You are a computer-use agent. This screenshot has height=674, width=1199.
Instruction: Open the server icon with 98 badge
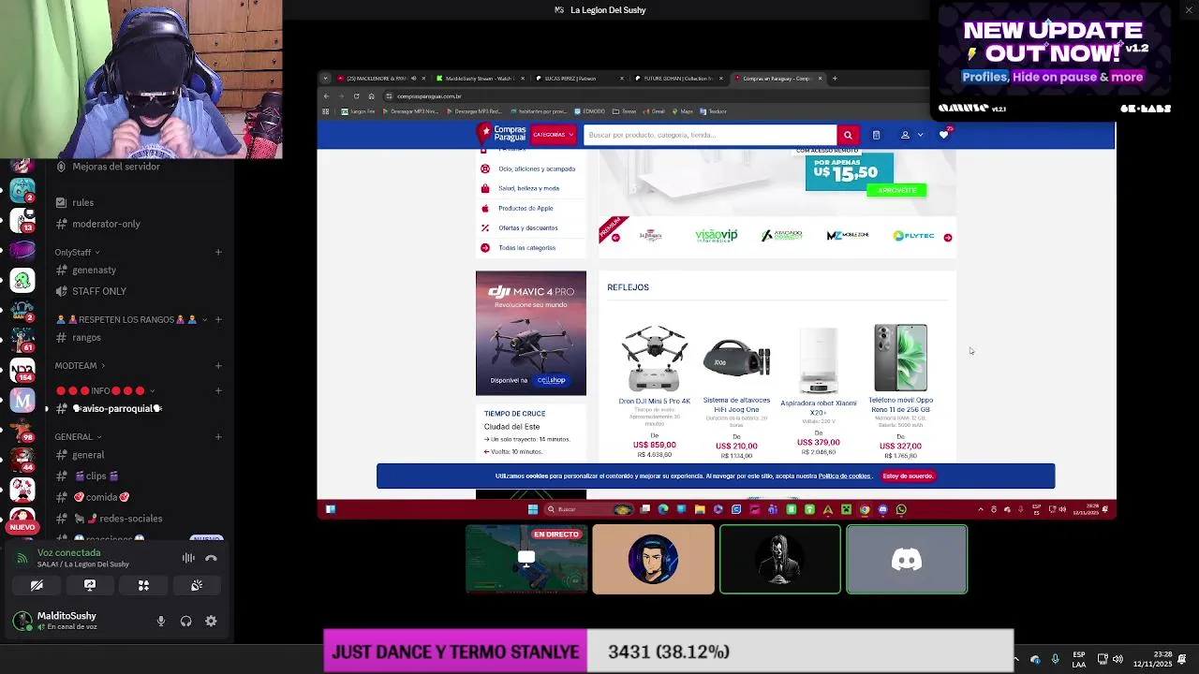point(22,430)
